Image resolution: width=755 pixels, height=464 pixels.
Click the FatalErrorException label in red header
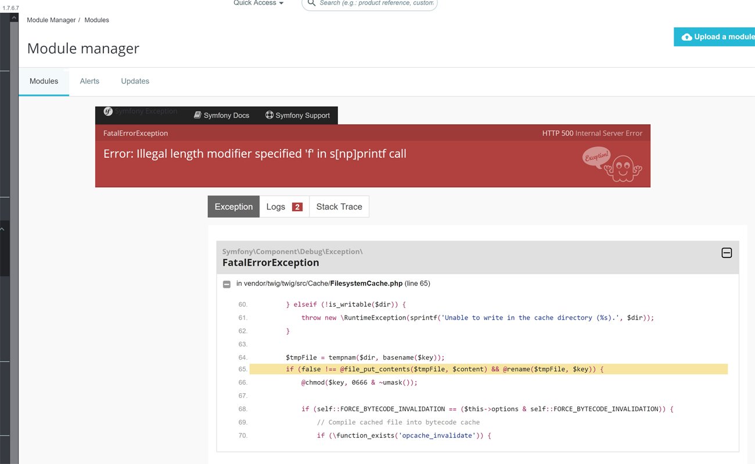click(135, 133)
